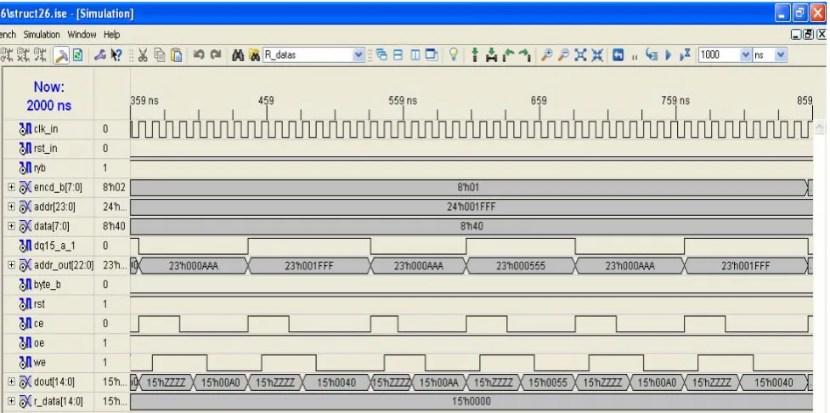Select the ce signal name
This screenshot has width=830, height=413.
38,324
